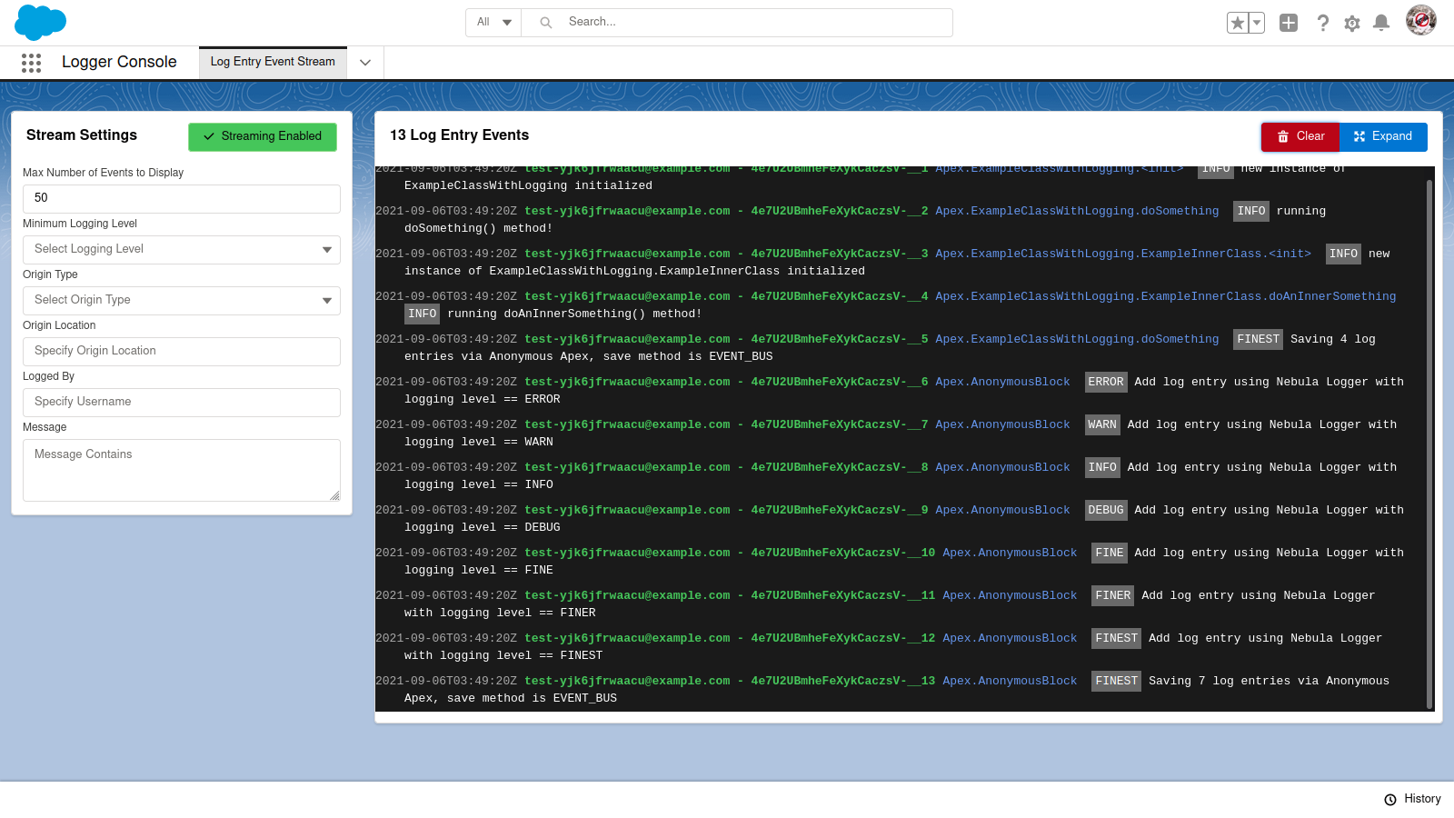Expand the search scope All dropdown
The height and width of the screenshot is (818, 1454).
click(493, 23)
